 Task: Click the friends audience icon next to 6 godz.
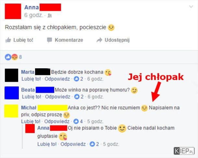tap(49, 16)
